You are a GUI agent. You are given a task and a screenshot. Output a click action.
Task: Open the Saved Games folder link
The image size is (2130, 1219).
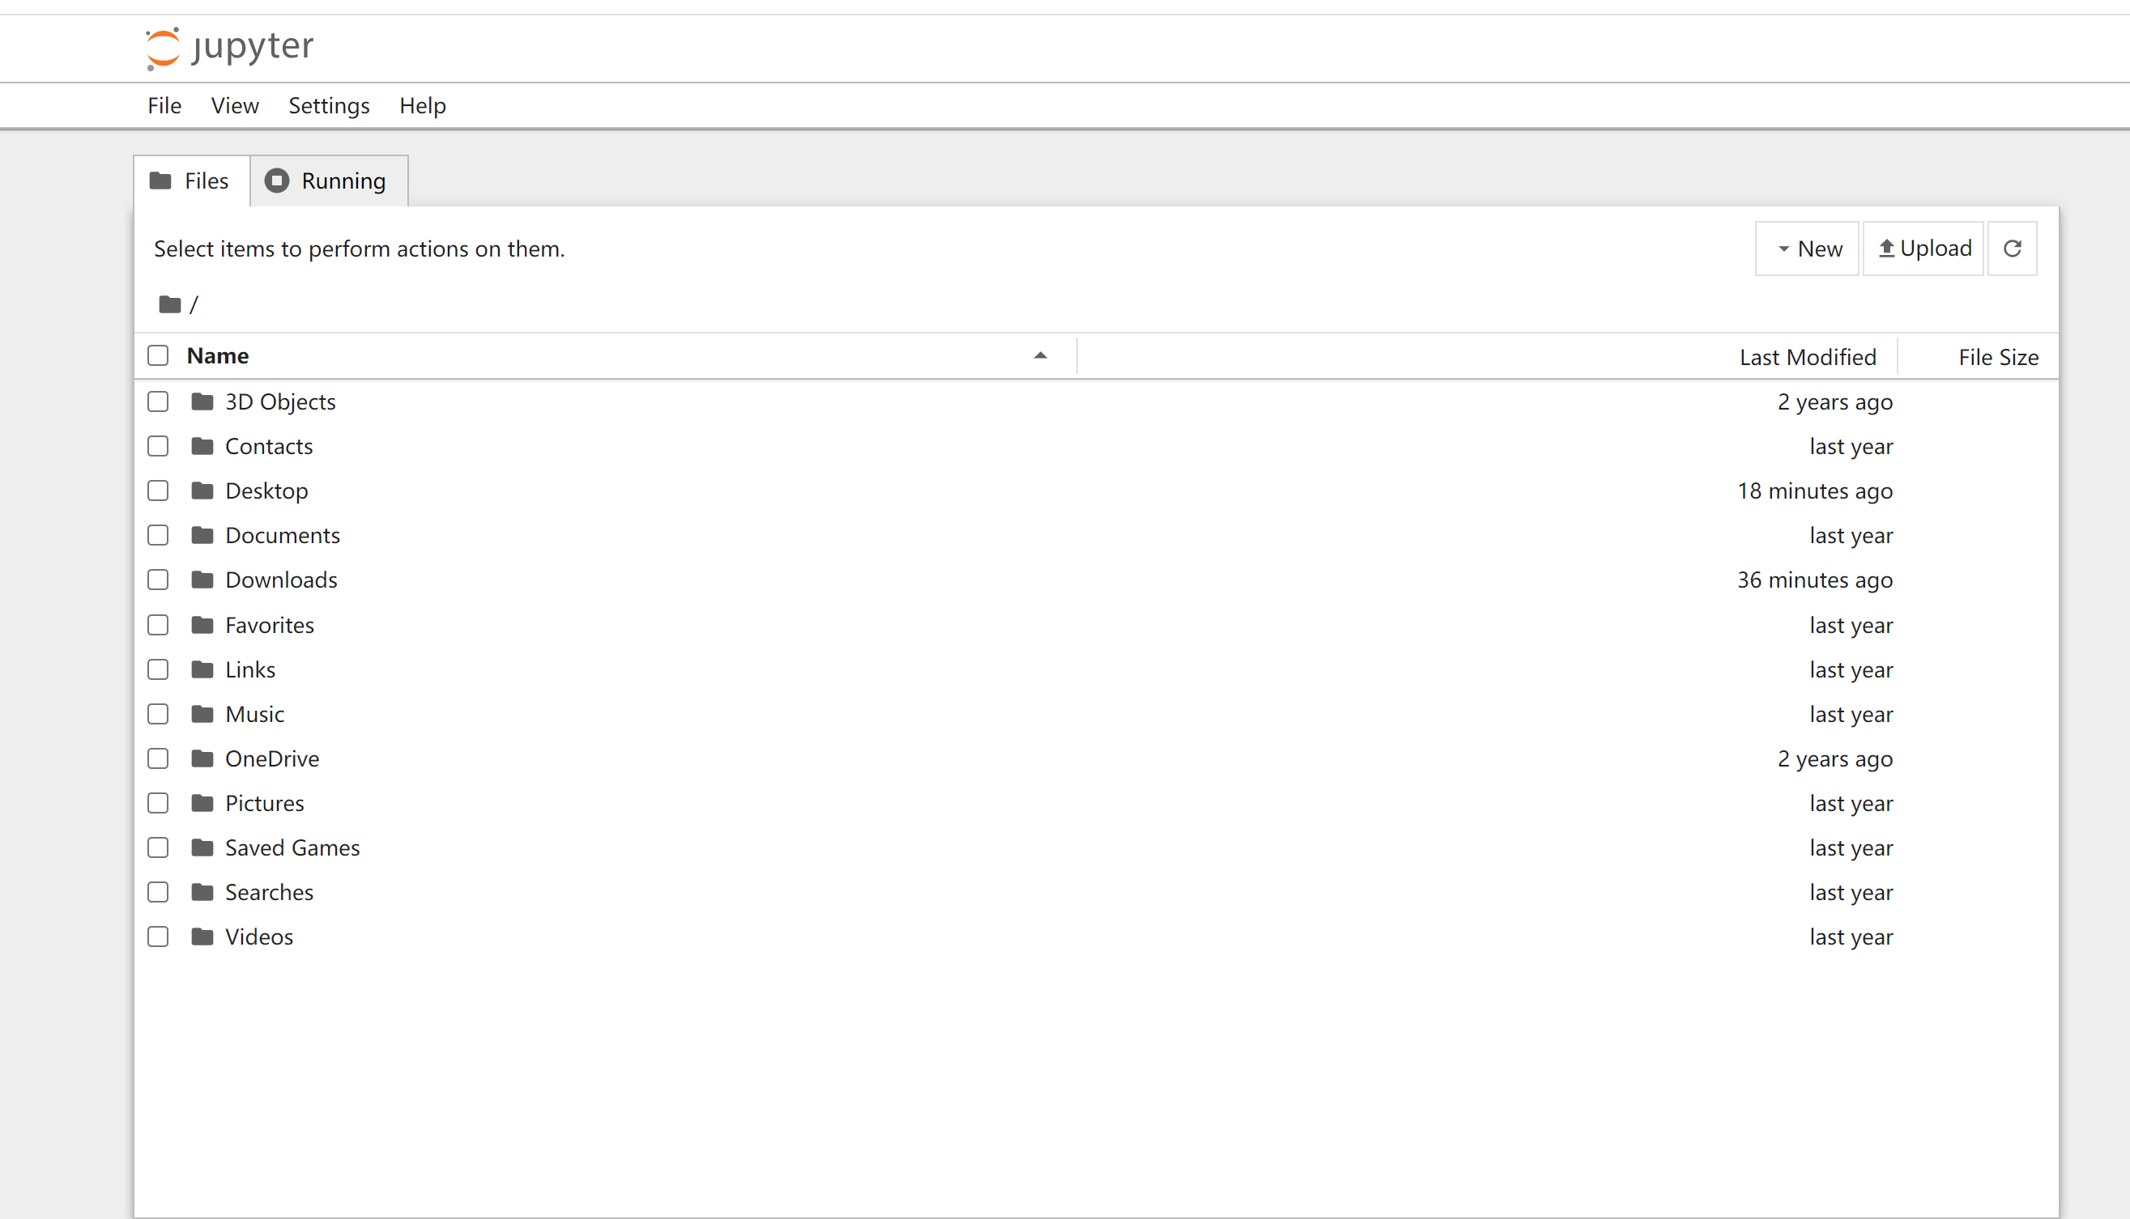pyautogui.click(x=292, y=848)
